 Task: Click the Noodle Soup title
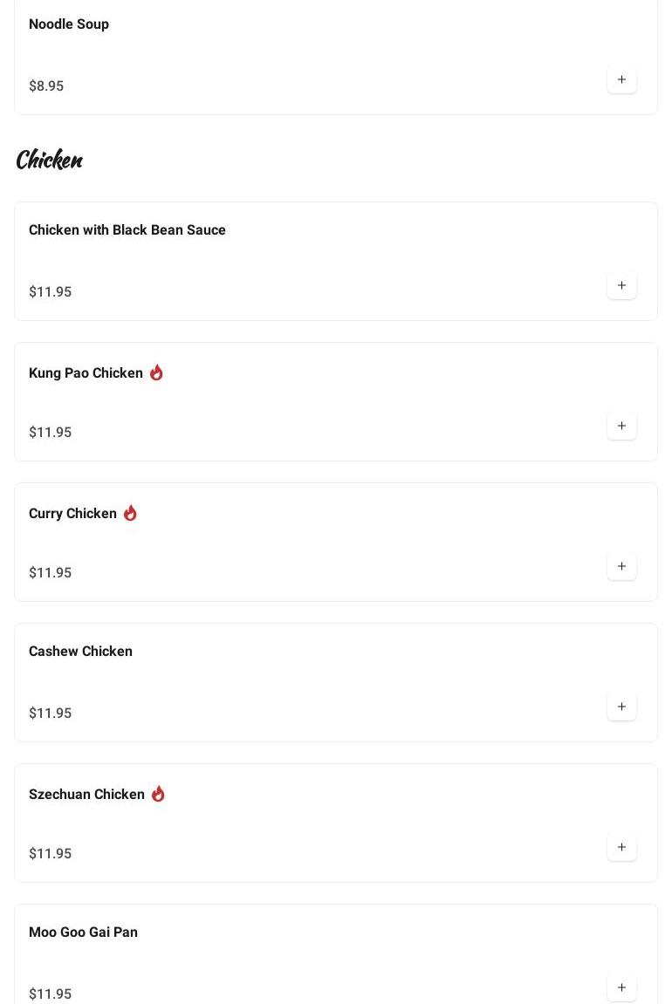(69, 24)
